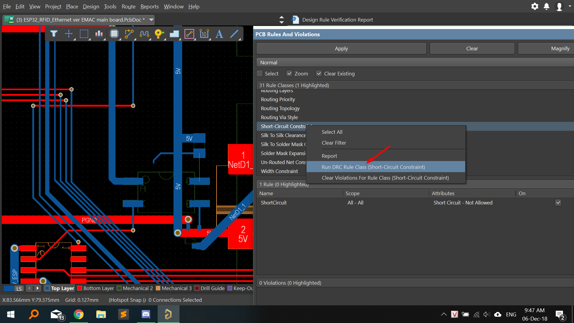Image resolution: width=574 pixels, height=323 pixels.
Task: Select the place polygon pour tool
Action: (x=174, y=34)
